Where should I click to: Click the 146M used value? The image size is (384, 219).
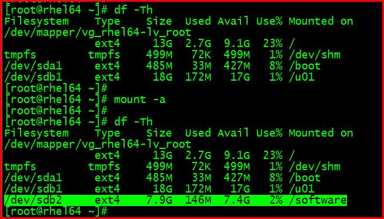tap(198, 200)
